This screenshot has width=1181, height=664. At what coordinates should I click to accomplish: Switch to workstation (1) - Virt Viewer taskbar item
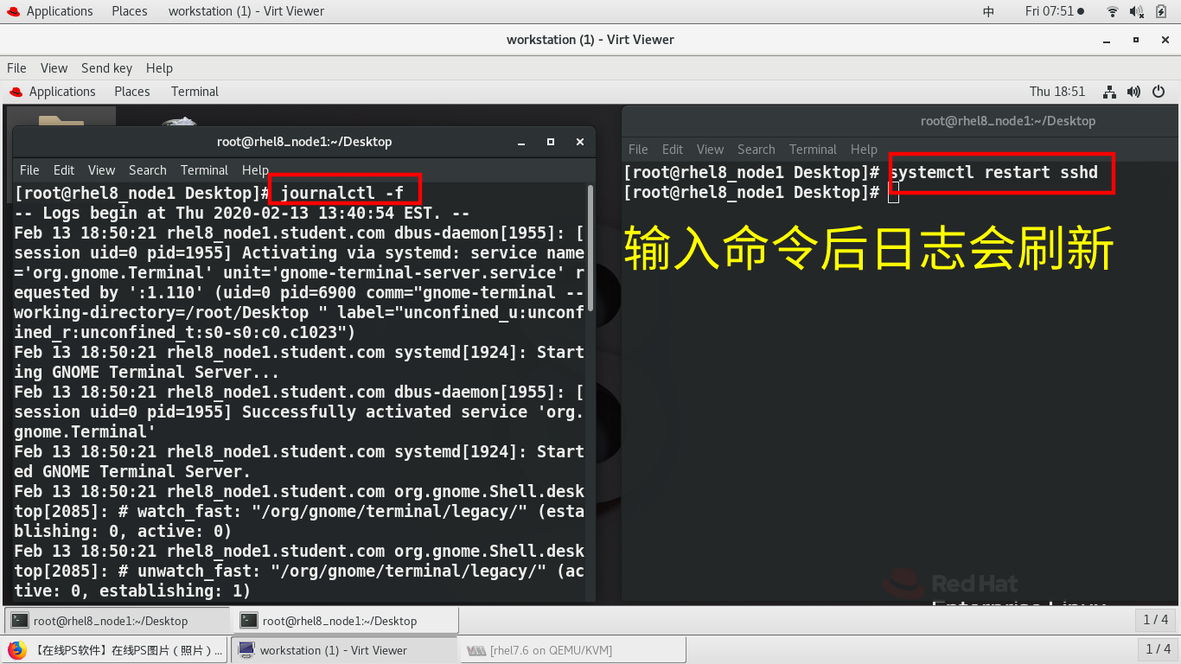point(344,649)
